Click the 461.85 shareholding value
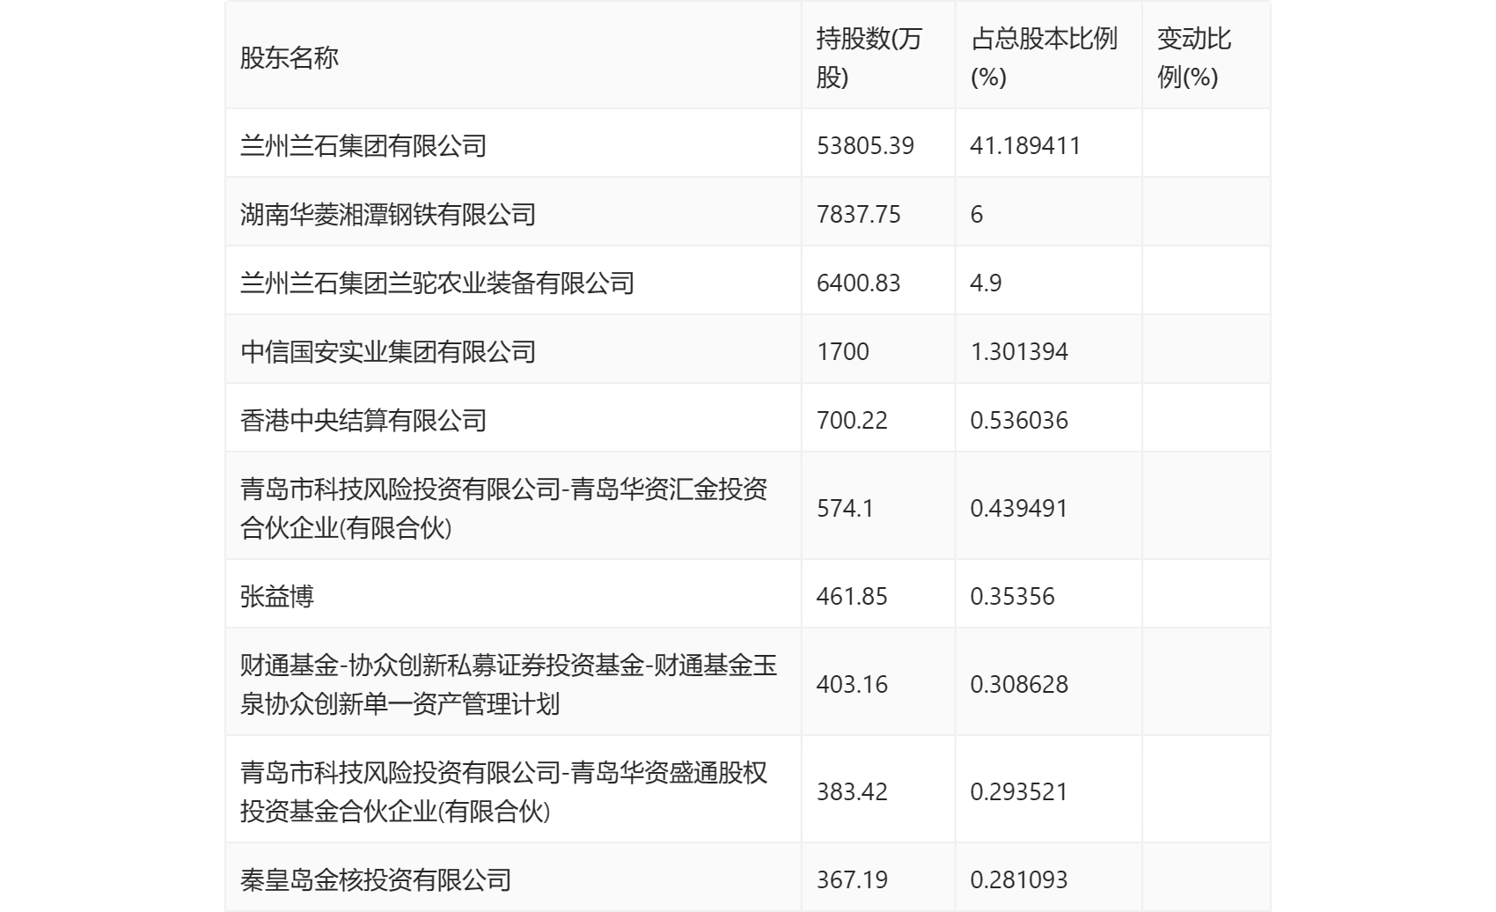 (852, 596)
